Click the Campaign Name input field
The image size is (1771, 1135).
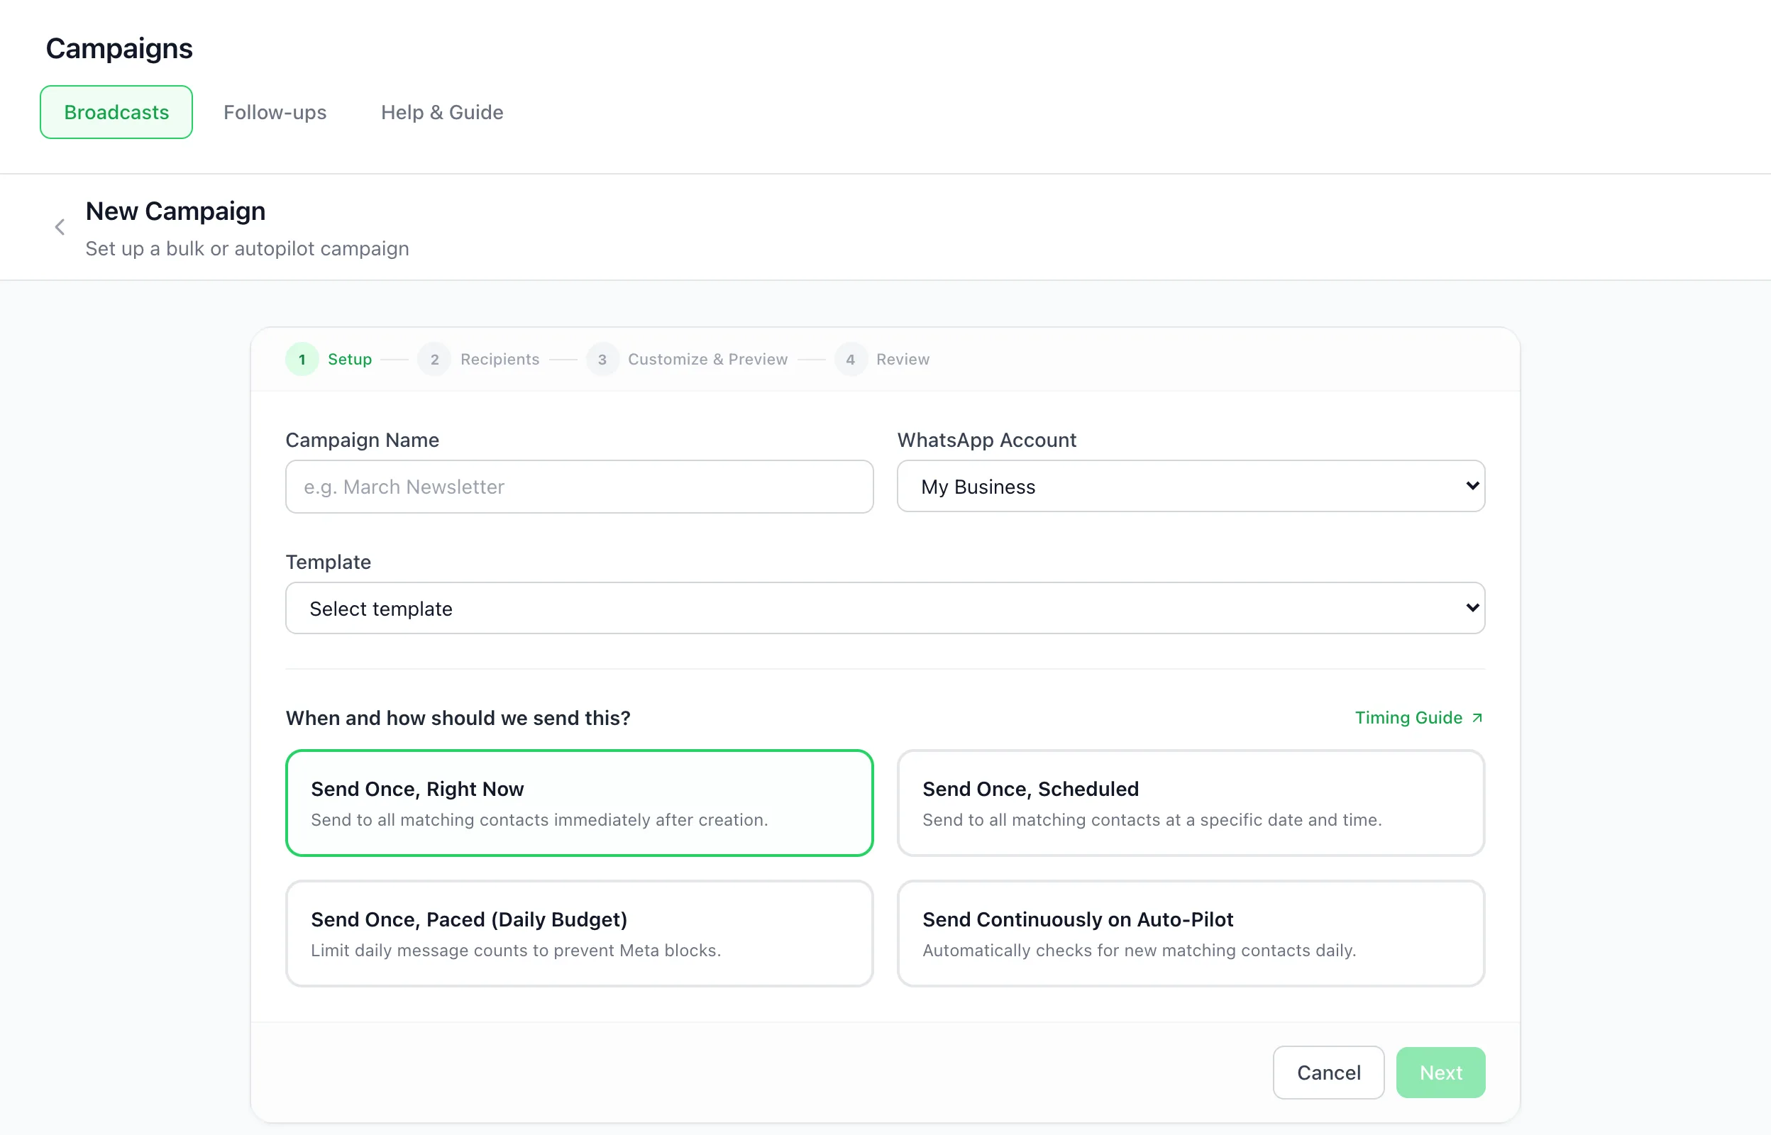pyautogui.click(x=579, y=487)
